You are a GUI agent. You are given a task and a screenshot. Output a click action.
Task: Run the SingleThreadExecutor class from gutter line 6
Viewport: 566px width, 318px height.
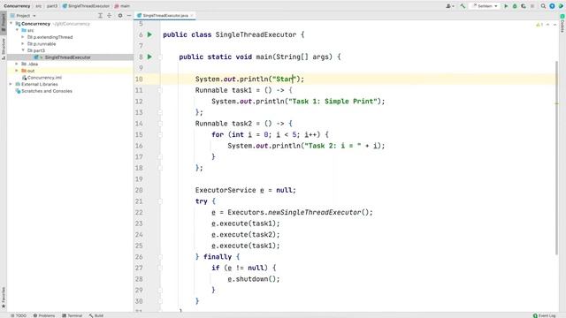pos(149,34)
